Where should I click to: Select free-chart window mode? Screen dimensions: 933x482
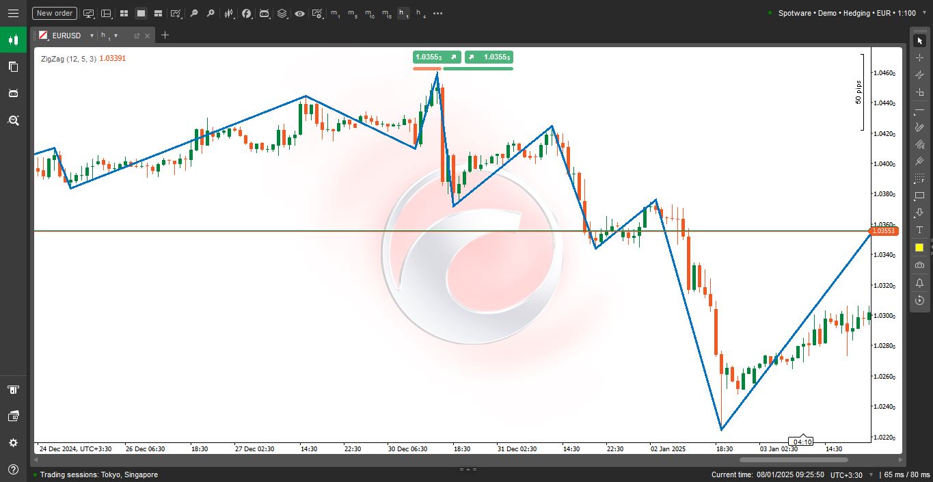tap(158, 13)
